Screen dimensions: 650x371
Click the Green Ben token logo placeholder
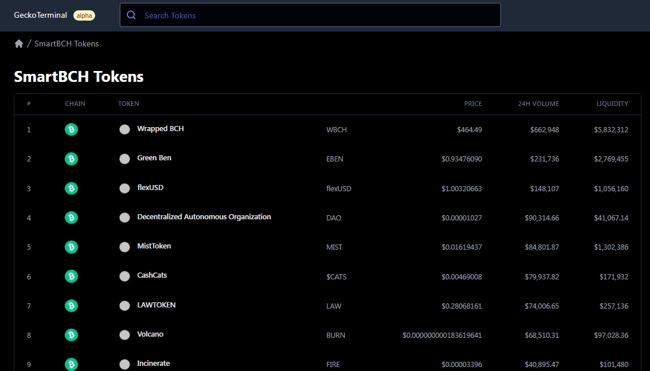125,159
